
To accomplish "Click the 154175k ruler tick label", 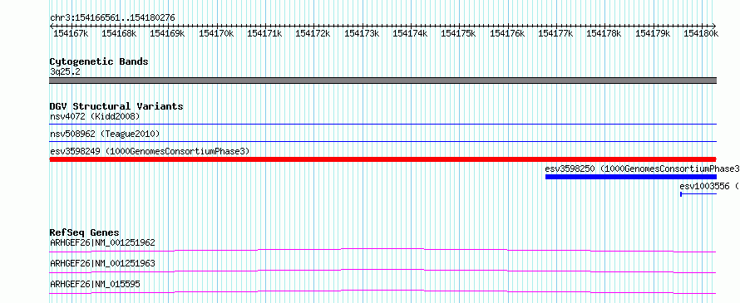I will point(458,34).
